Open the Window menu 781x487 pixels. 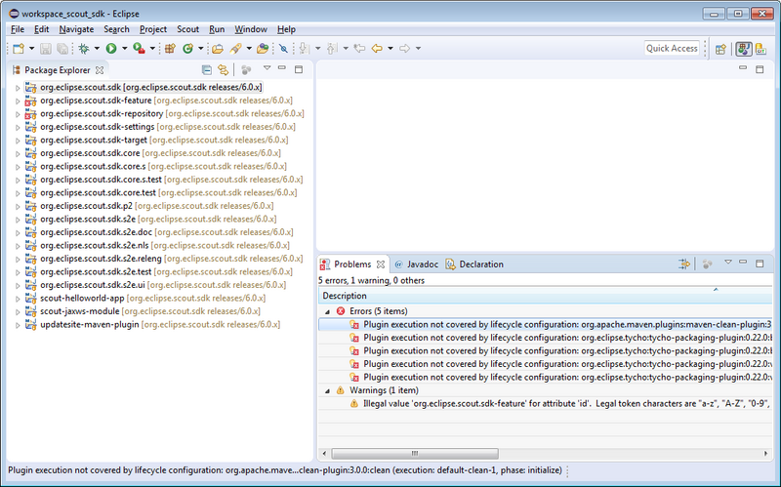(x=251, y=29)
